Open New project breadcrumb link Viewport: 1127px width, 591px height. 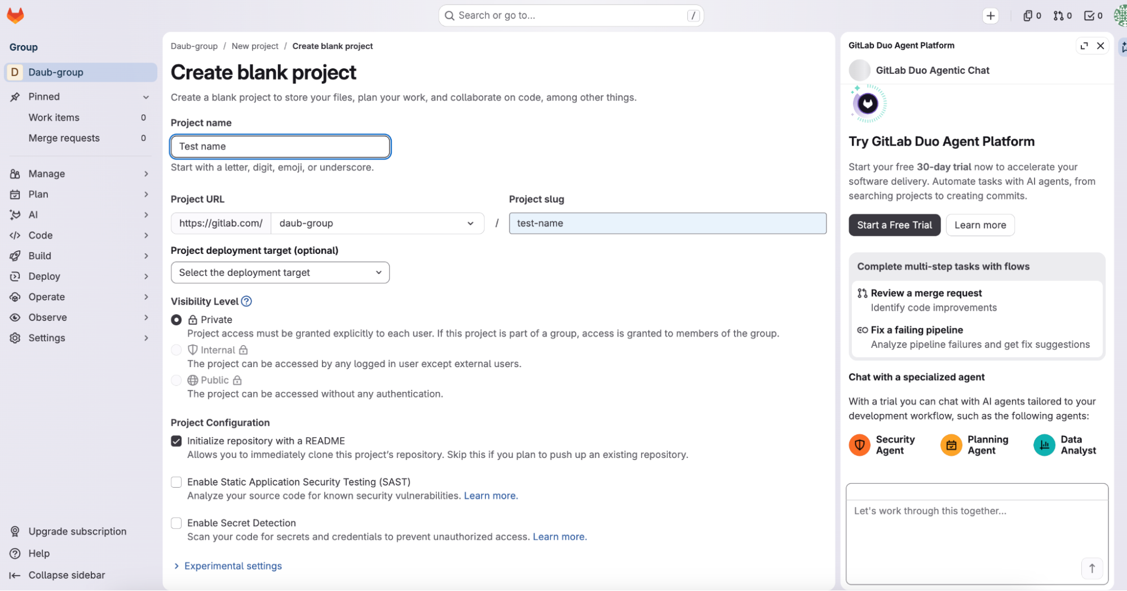[x=255, y=46]
